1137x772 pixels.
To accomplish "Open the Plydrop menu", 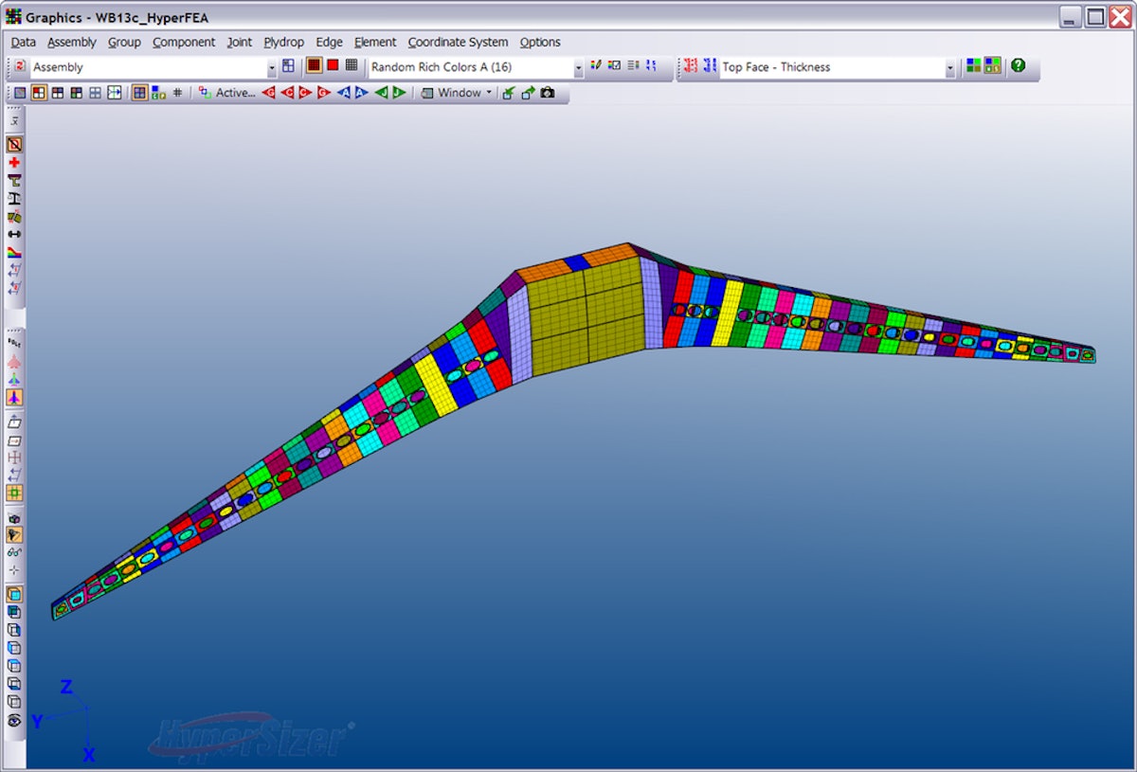I will 283,42.
